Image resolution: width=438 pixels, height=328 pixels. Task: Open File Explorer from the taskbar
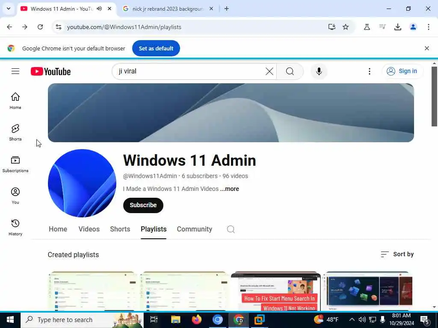pos(176,319)
